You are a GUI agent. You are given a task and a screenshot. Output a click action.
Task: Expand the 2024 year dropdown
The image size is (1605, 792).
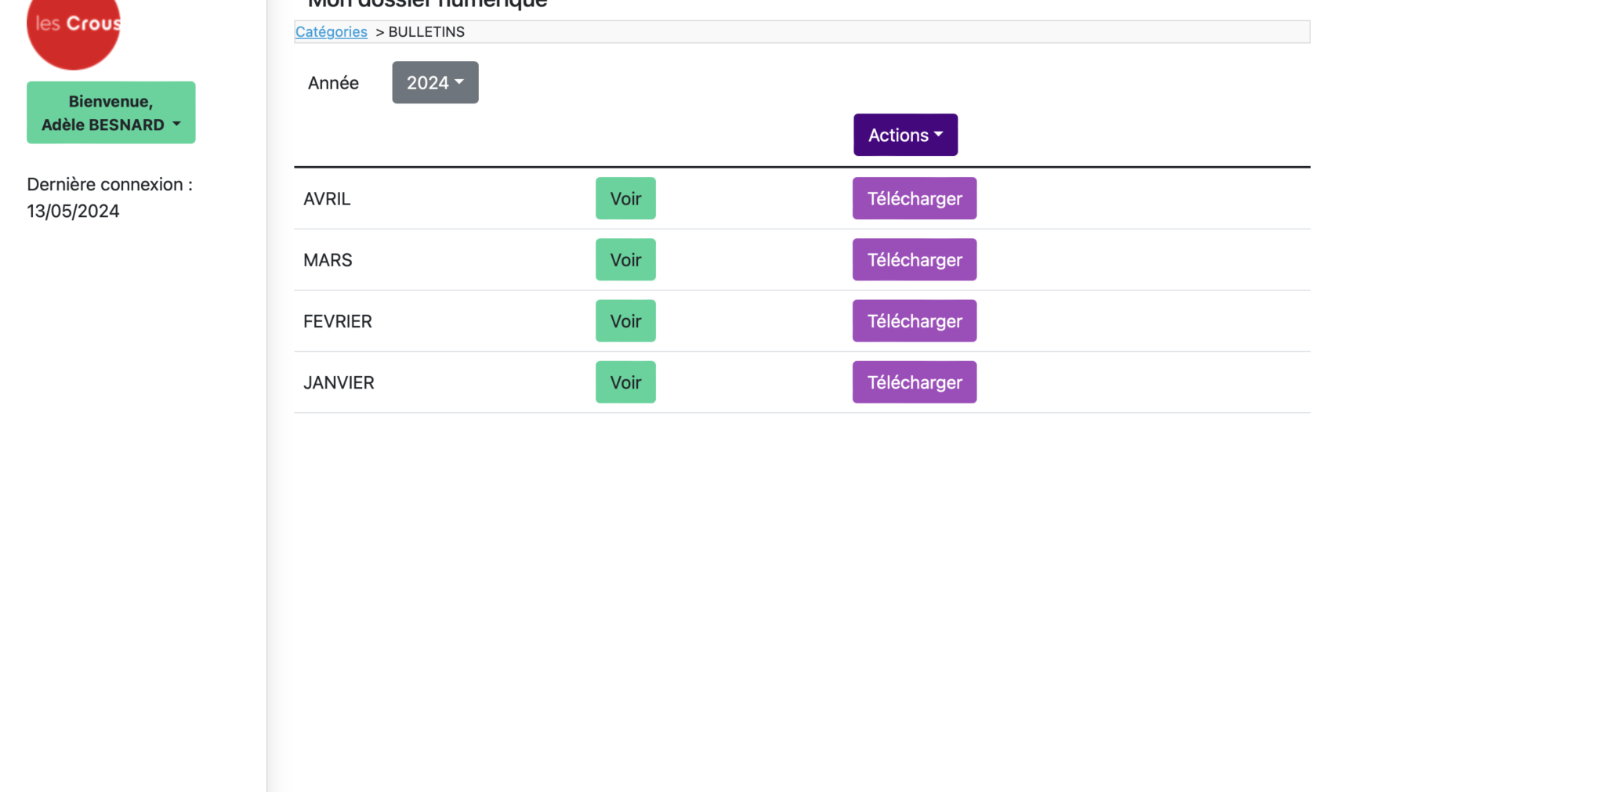[x=435, y=83]
